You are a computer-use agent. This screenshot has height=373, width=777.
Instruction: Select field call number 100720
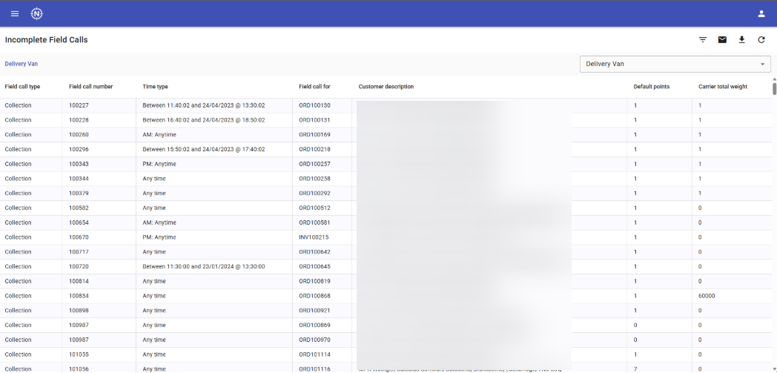[79, 266]
